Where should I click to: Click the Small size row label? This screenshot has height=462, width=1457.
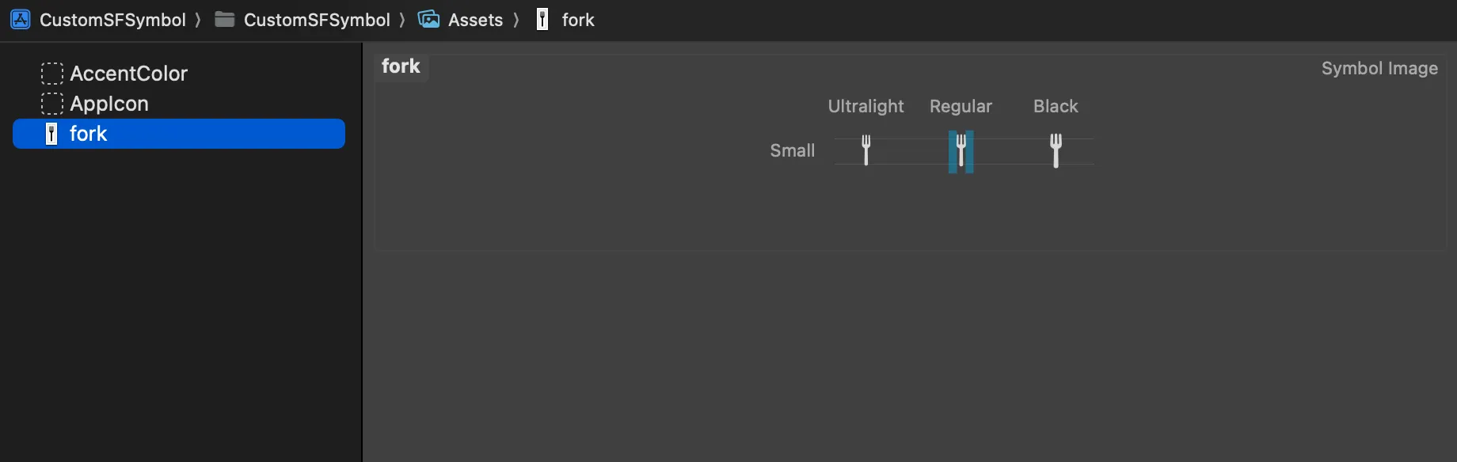tap(791, 150)
